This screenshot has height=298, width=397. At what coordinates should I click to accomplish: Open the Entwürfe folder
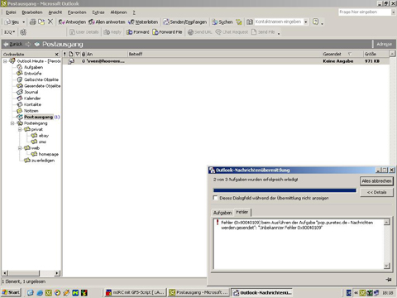coord(32,74)
